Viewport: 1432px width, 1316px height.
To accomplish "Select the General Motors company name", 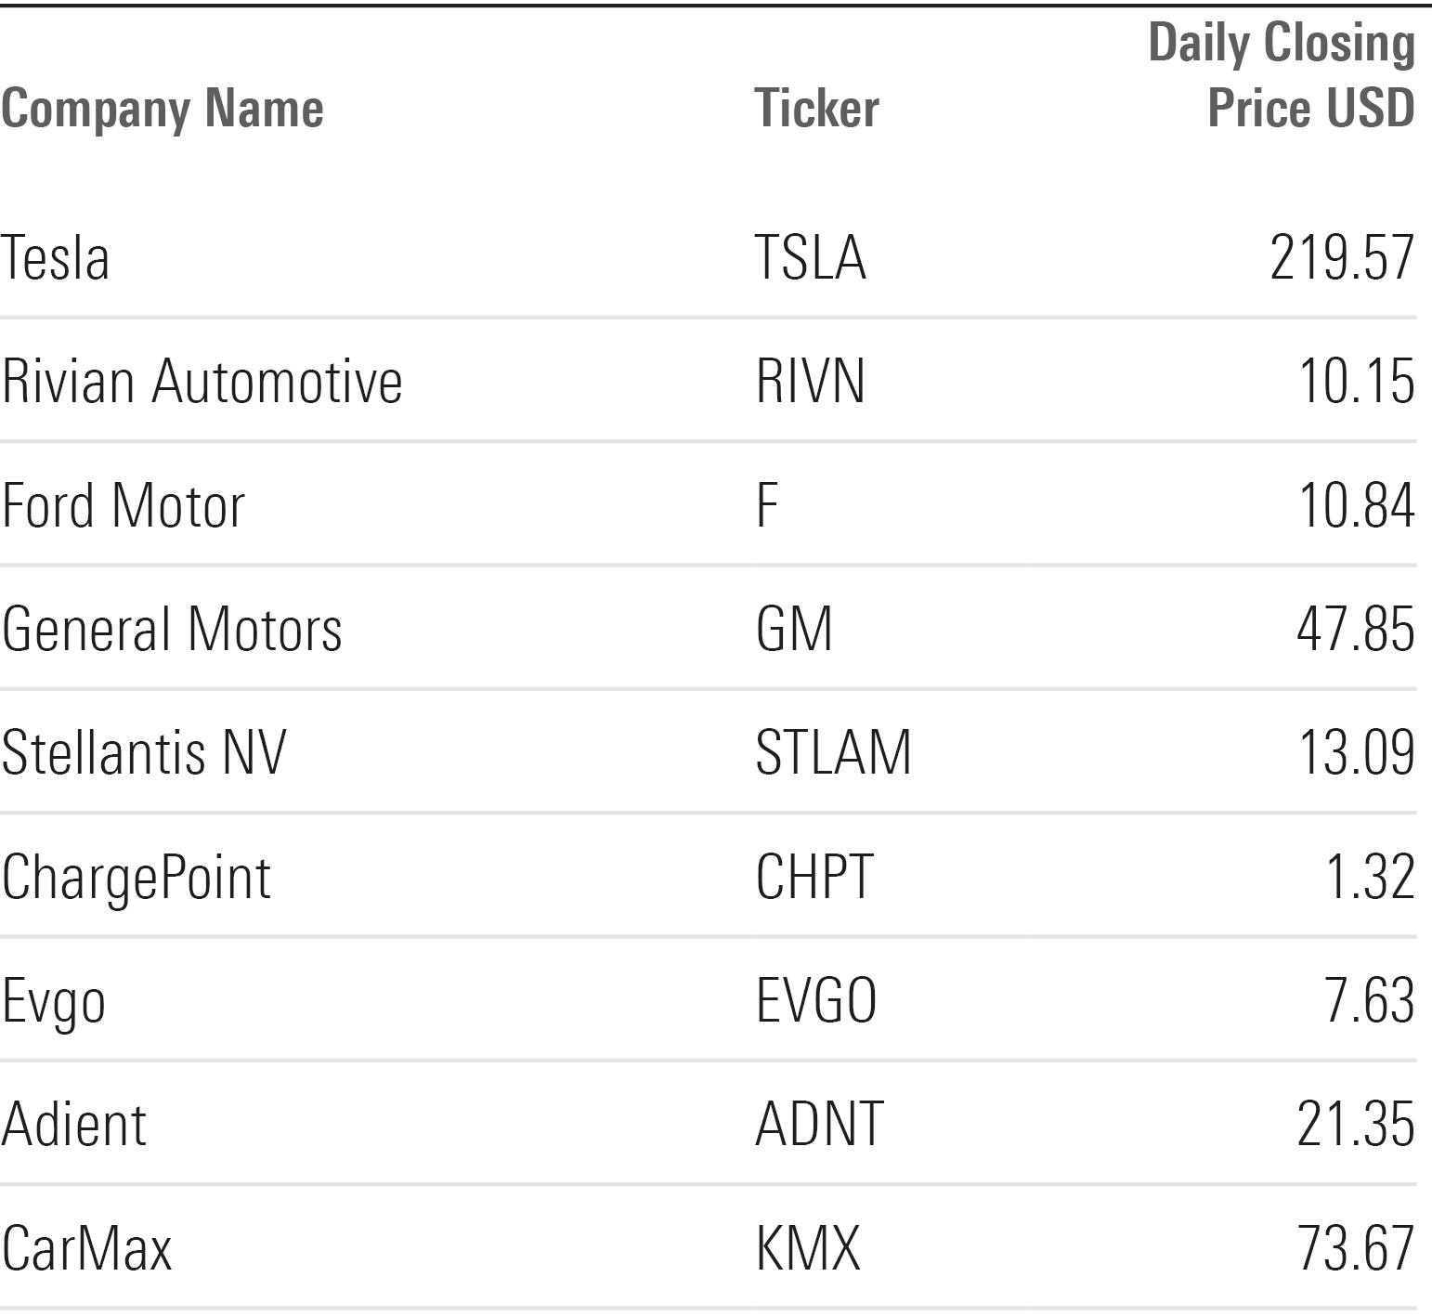I will (x=172, y=629).
